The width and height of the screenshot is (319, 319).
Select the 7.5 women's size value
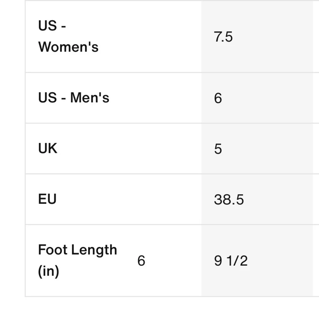pyautogui.click(x=223, y=37)
